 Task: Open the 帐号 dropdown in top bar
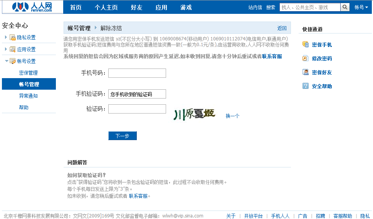tap(361, 7)
